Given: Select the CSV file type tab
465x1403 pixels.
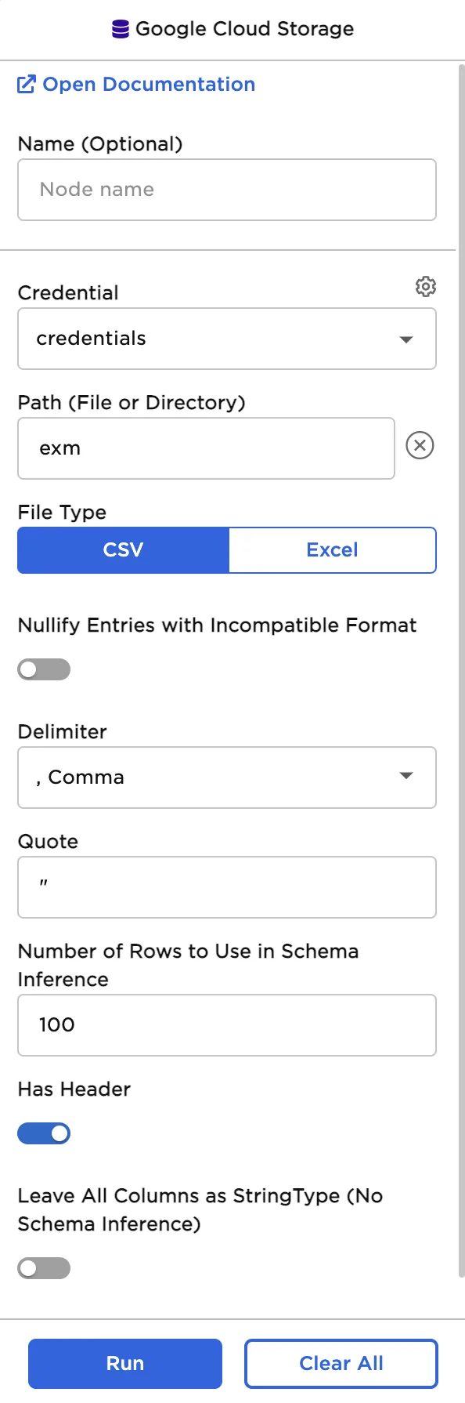Looking at the screenshot, I should pyautogui.click(x=122, y=549).
